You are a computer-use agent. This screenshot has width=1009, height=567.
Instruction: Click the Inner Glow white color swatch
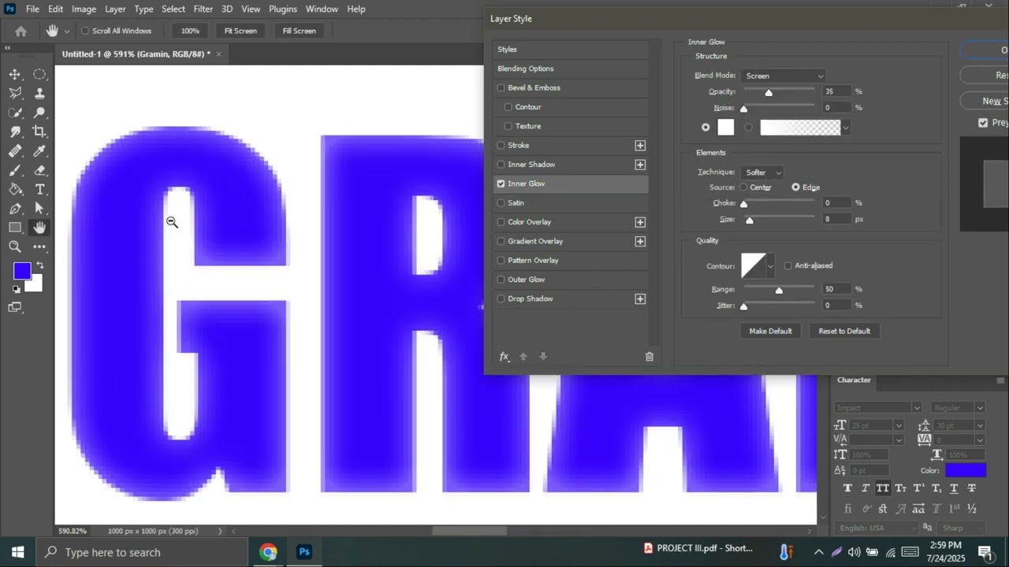[726, 127]
